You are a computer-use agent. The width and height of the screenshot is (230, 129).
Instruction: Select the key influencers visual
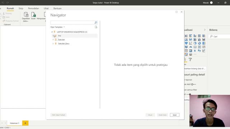204,51
